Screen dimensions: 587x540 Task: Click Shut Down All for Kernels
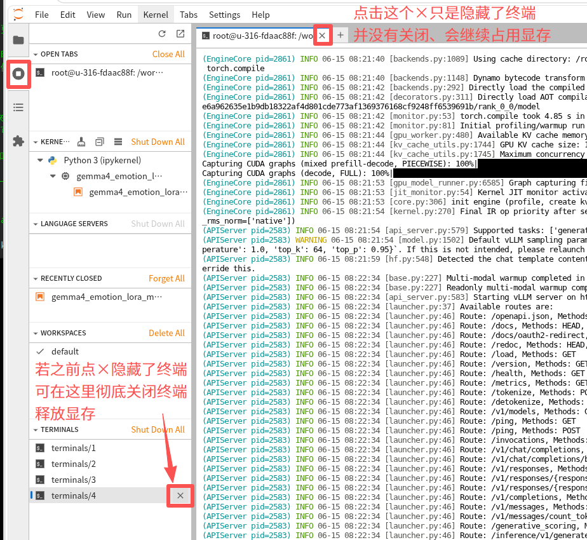tap(158, 142)
